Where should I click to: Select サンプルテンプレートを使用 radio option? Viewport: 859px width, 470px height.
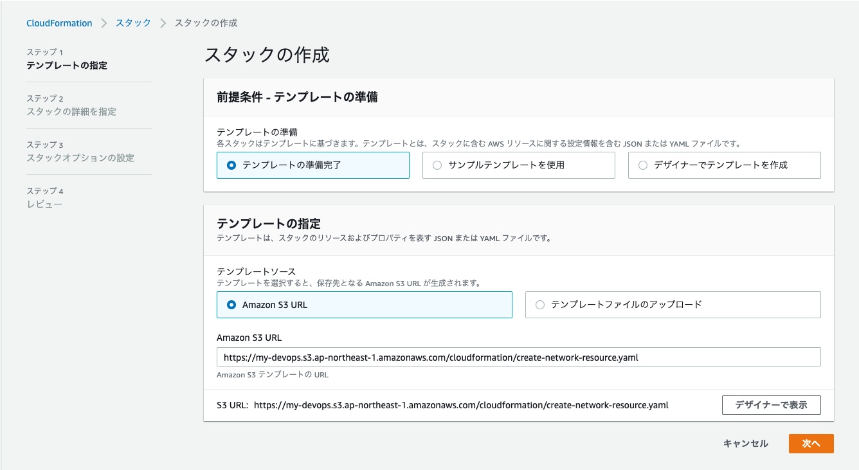(519, 165)
